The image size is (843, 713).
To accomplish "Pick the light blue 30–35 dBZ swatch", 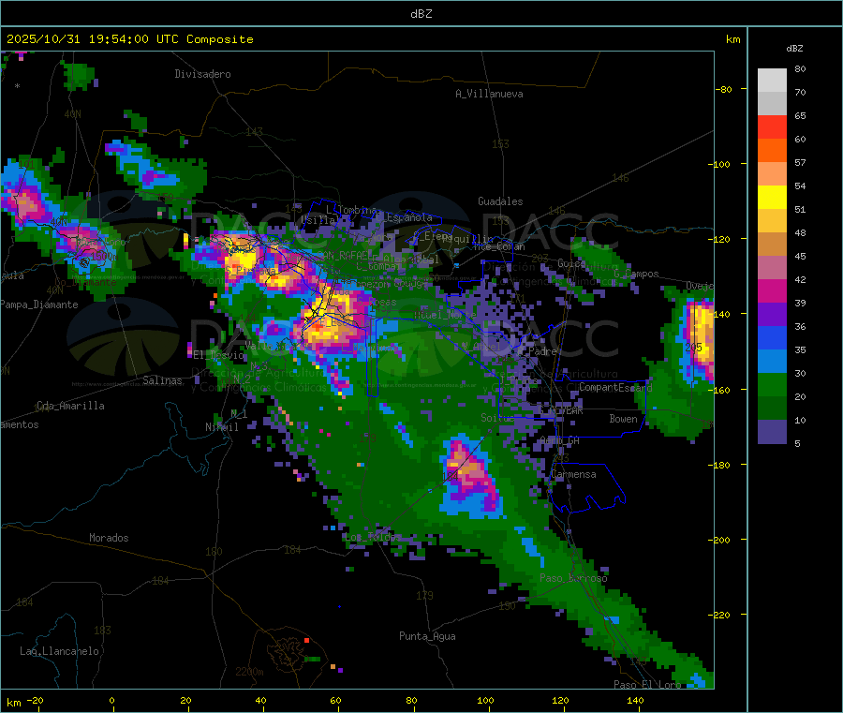I will click(772, 362).
